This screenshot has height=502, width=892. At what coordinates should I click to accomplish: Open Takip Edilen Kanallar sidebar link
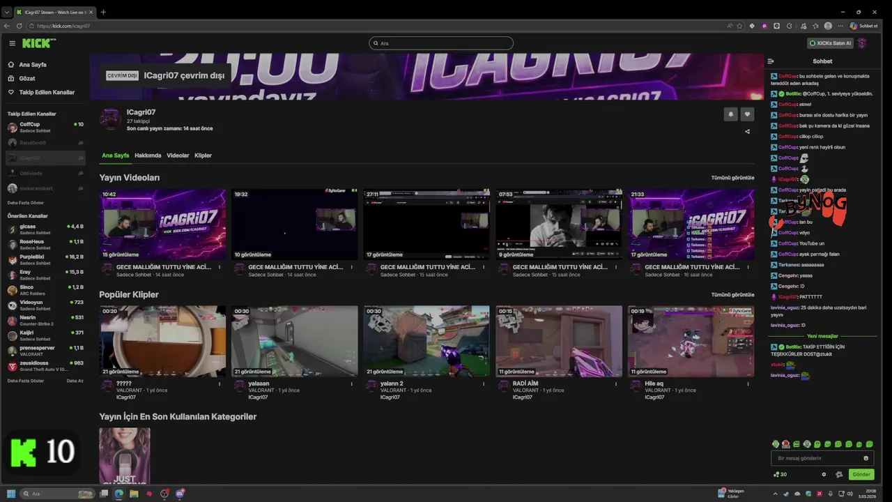[46, 93]
